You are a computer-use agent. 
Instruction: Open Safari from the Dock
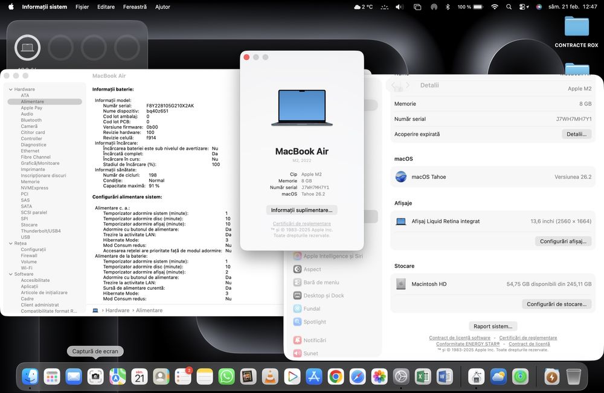coord(358,377)
